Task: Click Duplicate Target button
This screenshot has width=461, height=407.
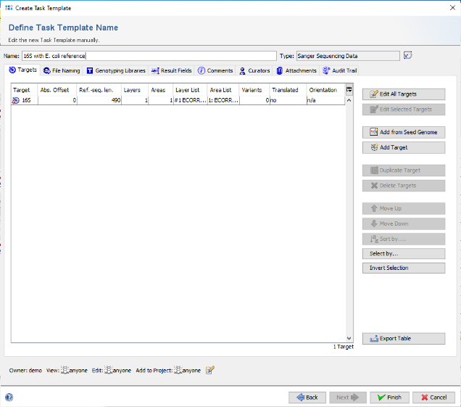Action: click(404, 170)
